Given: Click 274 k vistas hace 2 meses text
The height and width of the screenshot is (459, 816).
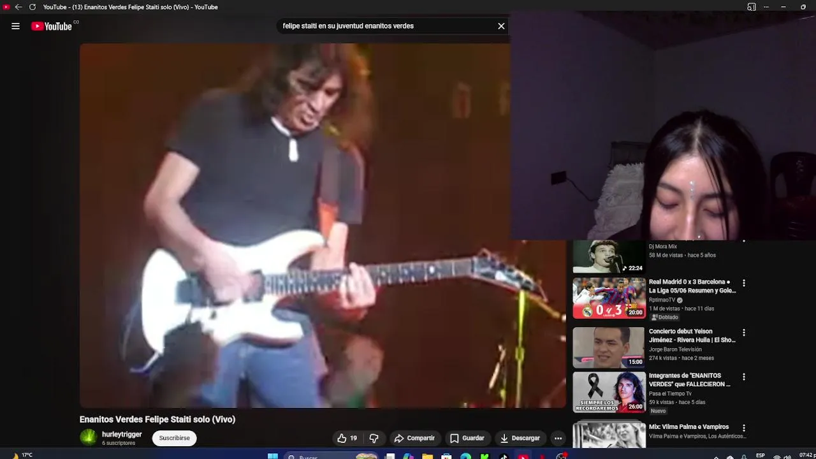Looking at the screenshot, I should point(681,358).
